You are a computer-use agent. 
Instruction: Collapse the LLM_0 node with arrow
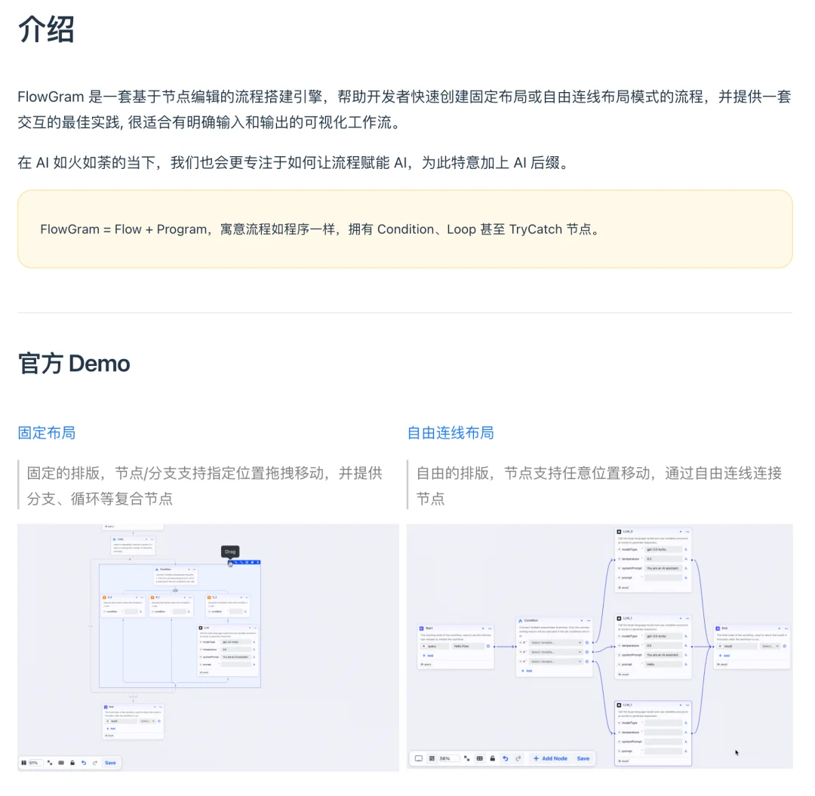point(681,531)
